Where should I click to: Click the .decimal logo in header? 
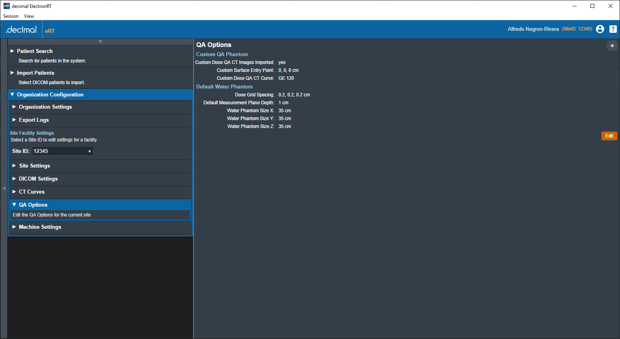click(21, 30)
